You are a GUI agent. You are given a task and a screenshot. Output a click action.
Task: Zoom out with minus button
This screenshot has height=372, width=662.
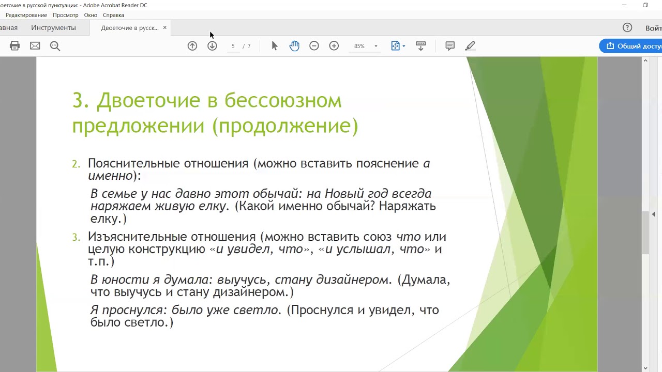(314, 46)
